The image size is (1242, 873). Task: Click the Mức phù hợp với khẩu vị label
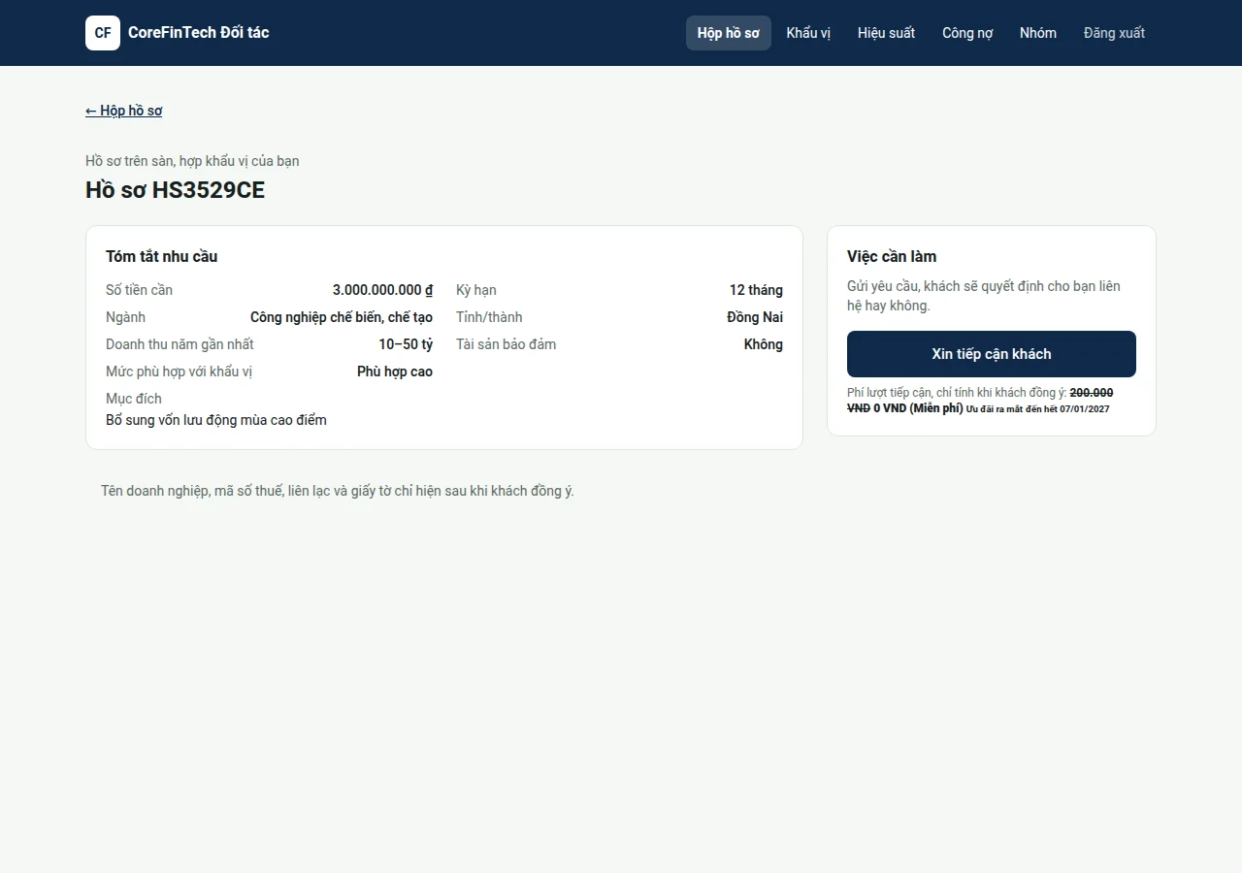[179, 372]
